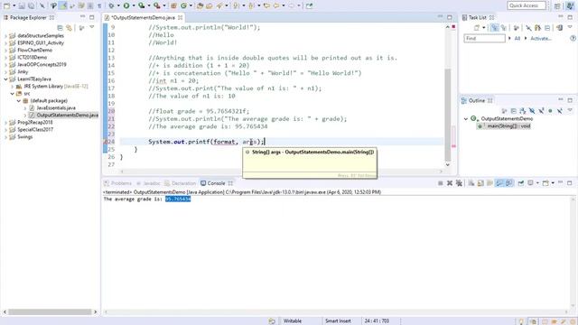Toggle Link with Editor in Package Explorer
This screenshot has height=325, width=578.
69,28
